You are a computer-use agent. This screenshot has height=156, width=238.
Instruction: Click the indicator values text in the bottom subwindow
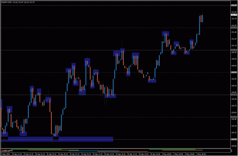(x=7, y=150)
